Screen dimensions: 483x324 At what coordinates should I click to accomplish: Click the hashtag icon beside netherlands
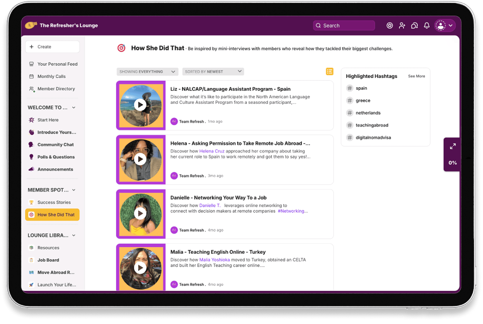[x=350, y=113]
